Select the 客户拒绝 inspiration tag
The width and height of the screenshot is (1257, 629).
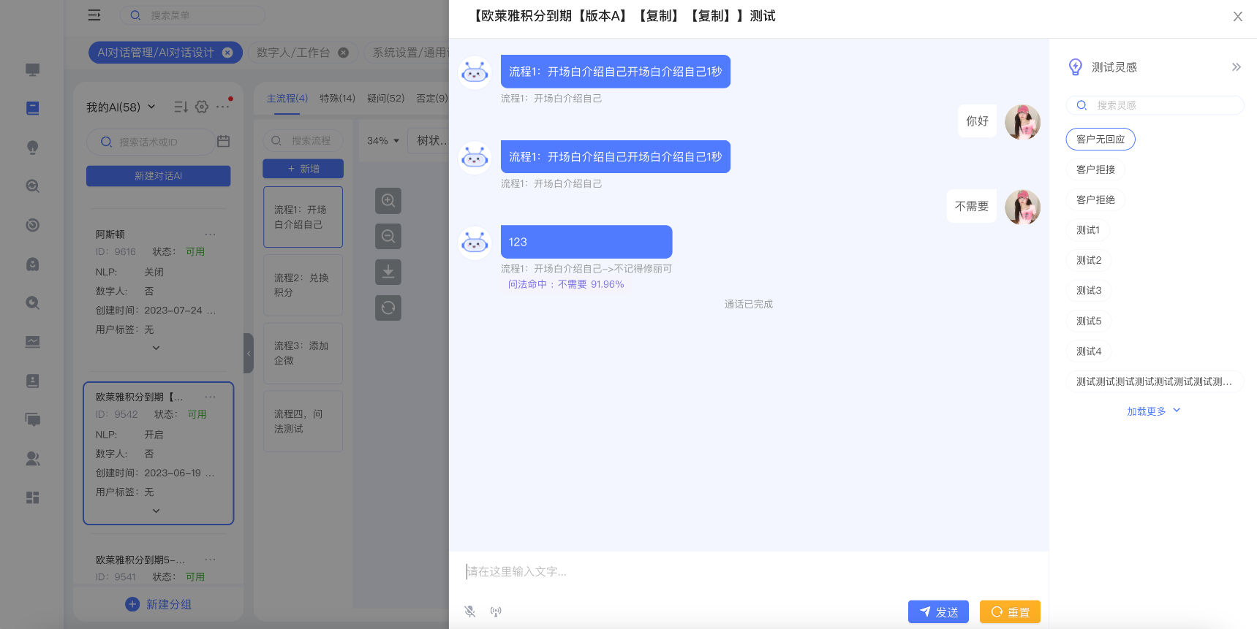1095,200
